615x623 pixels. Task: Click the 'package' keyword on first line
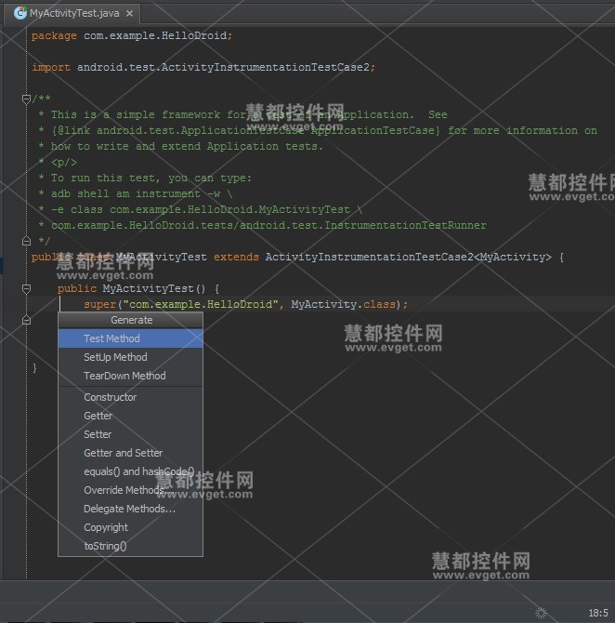(54, 35)
